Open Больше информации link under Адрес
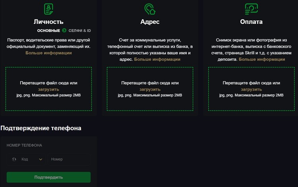 tap(157, 59)
